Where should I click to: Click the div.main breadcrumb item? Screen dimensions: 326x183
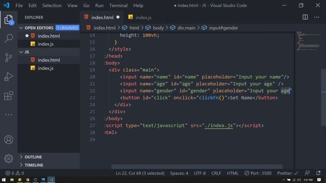[186, 27]
